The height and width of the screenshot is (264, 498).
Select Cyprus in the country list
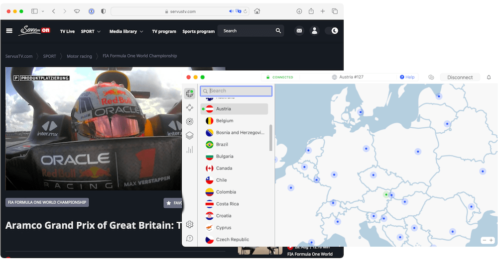[x=235, y=228]
